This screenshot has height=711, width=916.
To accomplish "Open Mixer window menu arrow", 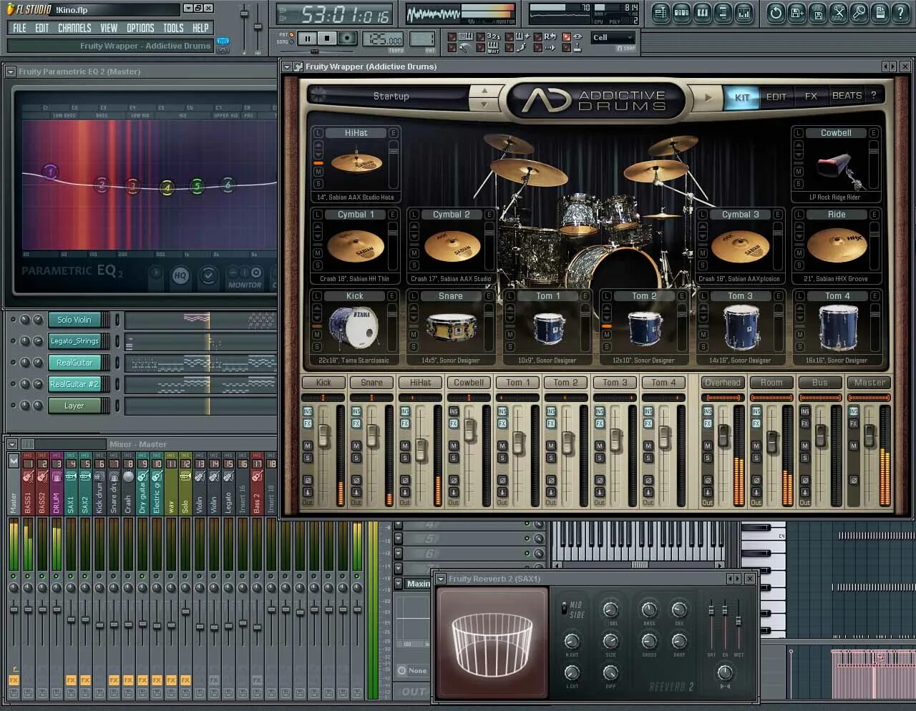I will (12, 444).
